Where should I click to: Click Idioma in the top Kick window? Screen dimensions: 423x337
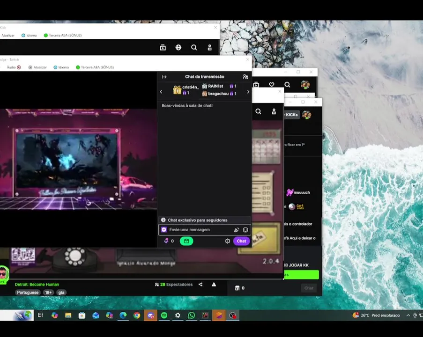[29, 35]
